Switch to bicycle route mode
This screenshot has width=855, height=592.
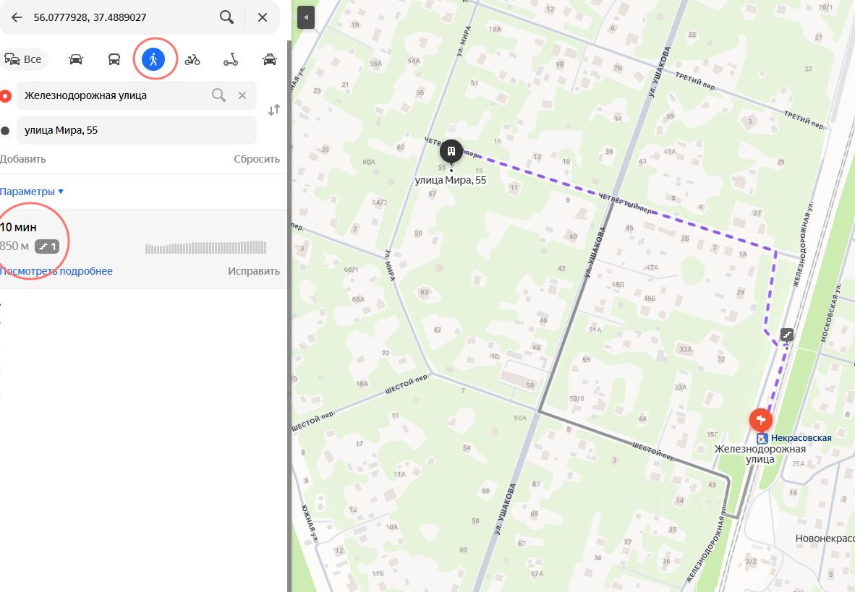point(192,59)
